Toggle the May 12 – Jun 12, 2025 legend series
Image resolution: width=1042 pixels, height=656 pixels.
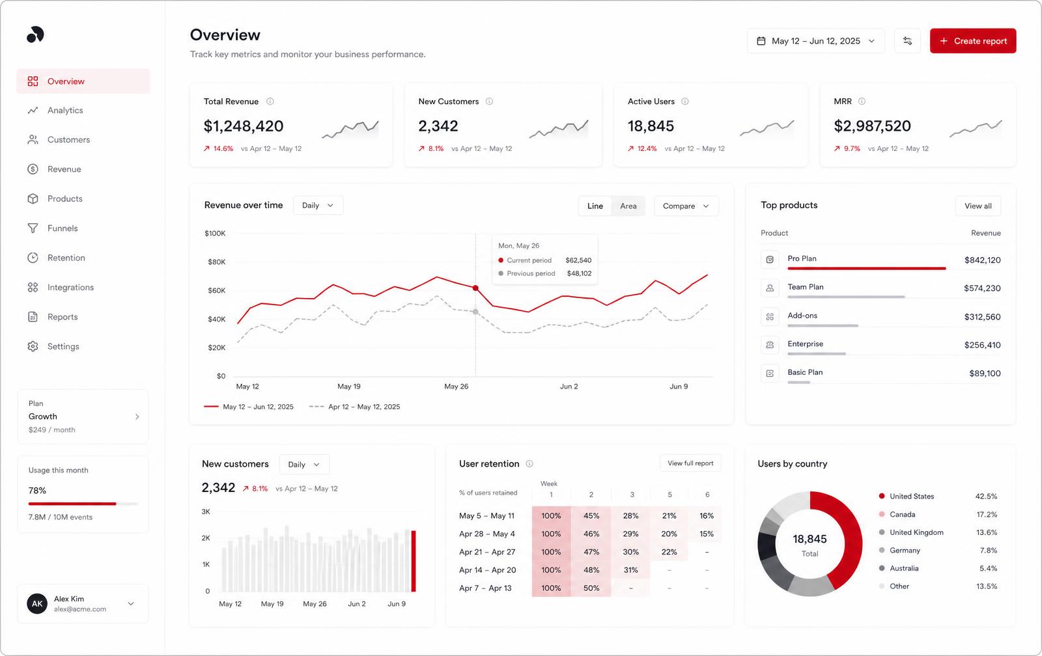(249, 407)
